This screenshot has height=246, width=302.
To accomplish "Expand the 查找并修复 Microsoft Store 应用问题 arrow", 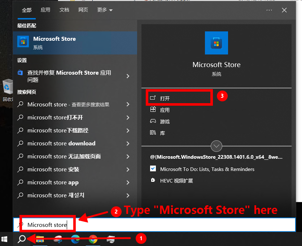I will 128,76.
